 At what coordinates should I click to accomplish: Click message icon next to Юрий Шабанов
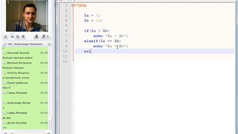point(4,83)
